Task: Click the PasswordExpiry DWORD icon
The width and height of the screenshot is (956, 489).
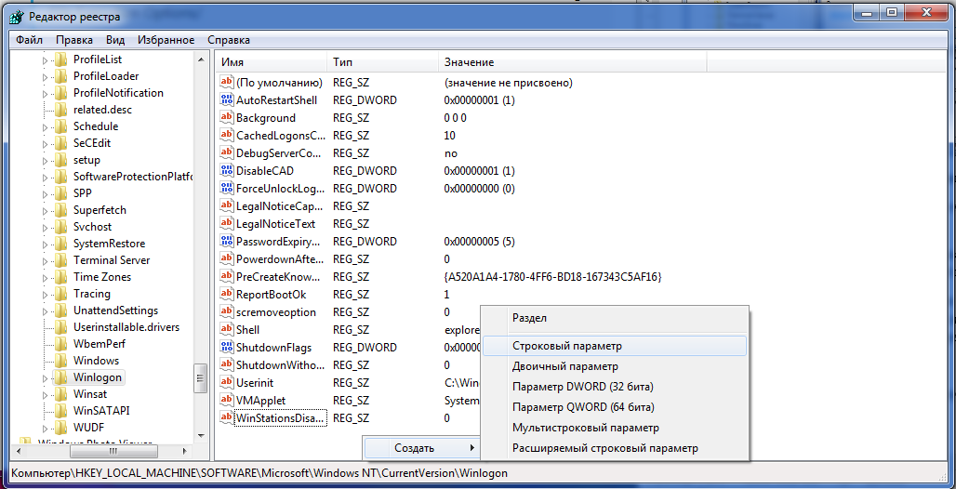Action: coord(226,242)
